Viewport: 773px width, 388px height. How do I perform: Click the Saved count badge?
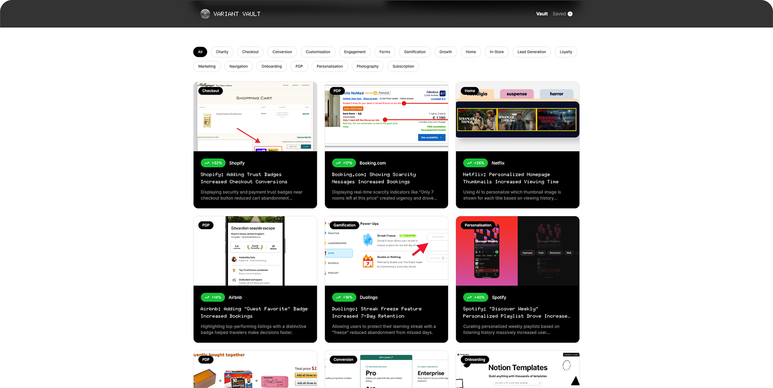[x=570, y=14]
